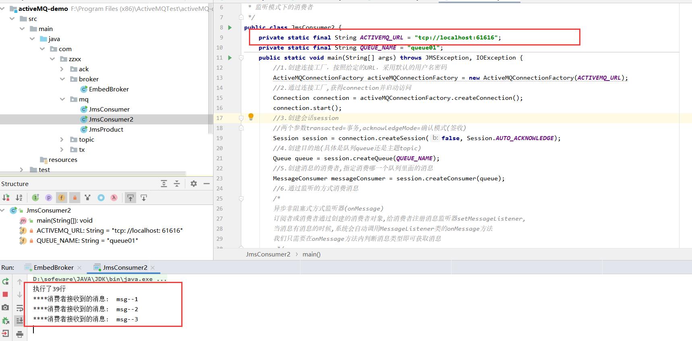Expand the topic package folder
This screenshot has width=692, height=341.
(x=62, y=139)
